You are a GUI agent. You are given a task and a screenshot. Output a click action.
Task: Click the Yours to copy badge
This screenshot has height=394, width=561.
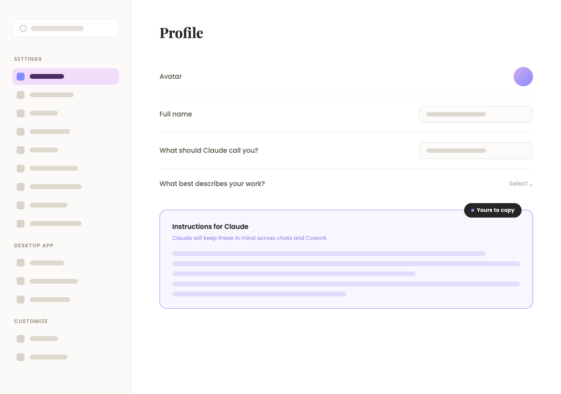(493, 210)
